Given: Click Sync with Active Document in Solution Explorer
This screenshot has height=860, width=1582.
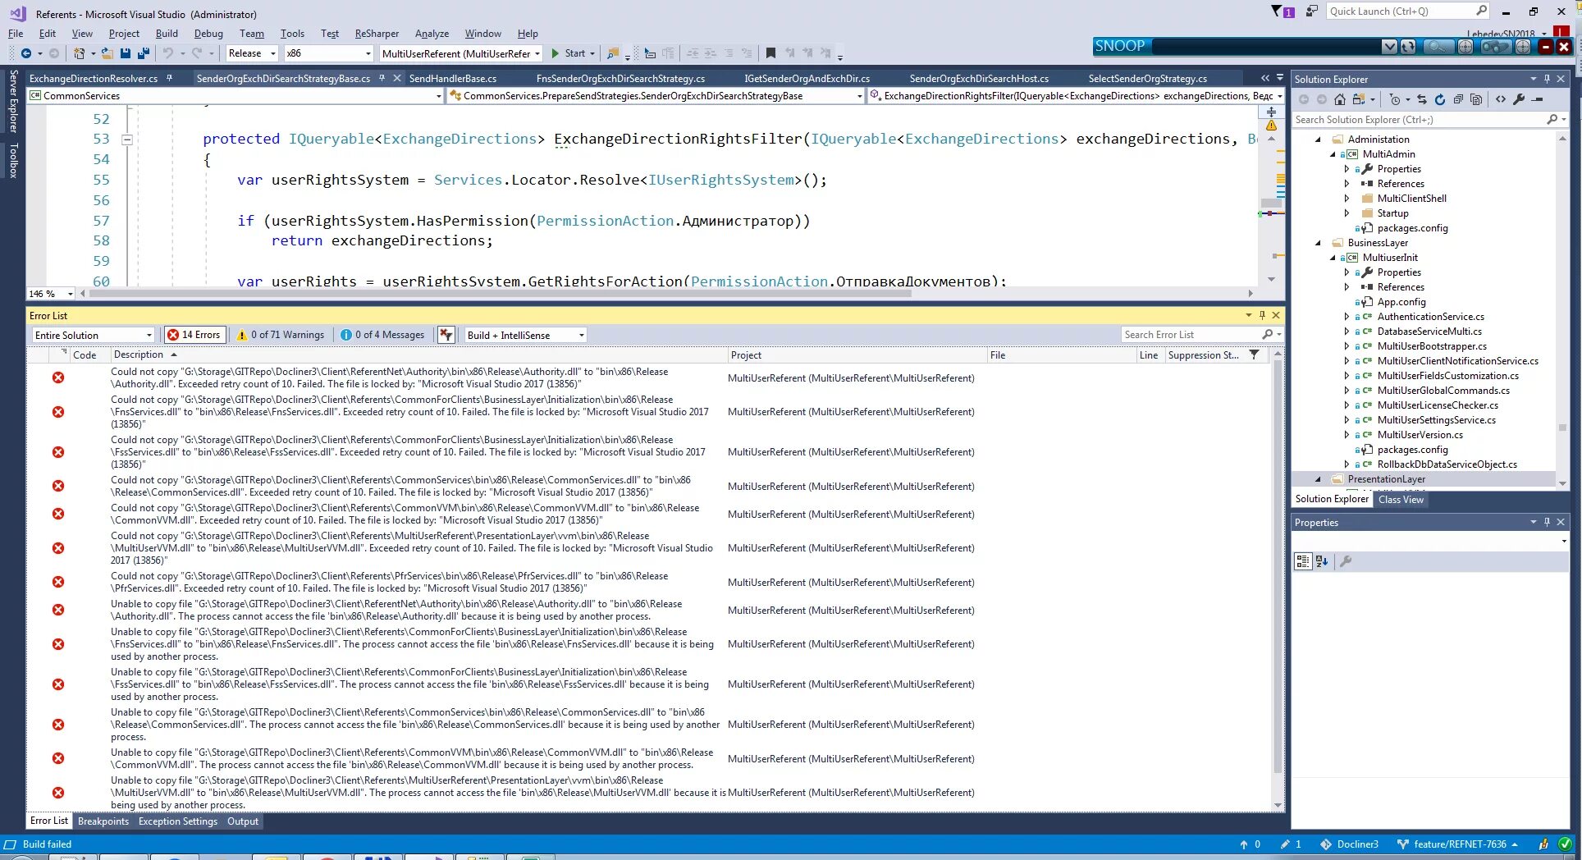Looking at the screenshot, I should 1422,99.
